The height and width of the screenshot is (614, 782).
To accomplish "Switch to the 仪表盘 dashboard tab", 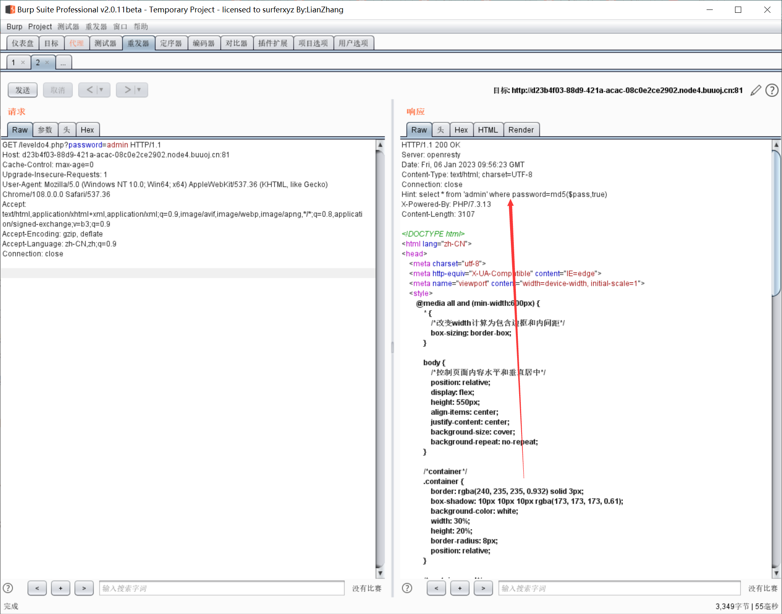I will pos(23,43).
